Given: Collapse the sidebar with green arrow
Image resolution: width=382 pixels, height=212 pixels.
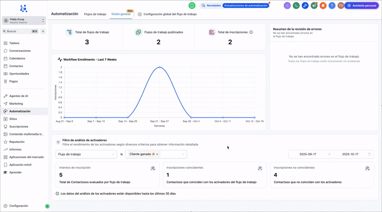Looking at the screenshot, I should tap(47, 206).
